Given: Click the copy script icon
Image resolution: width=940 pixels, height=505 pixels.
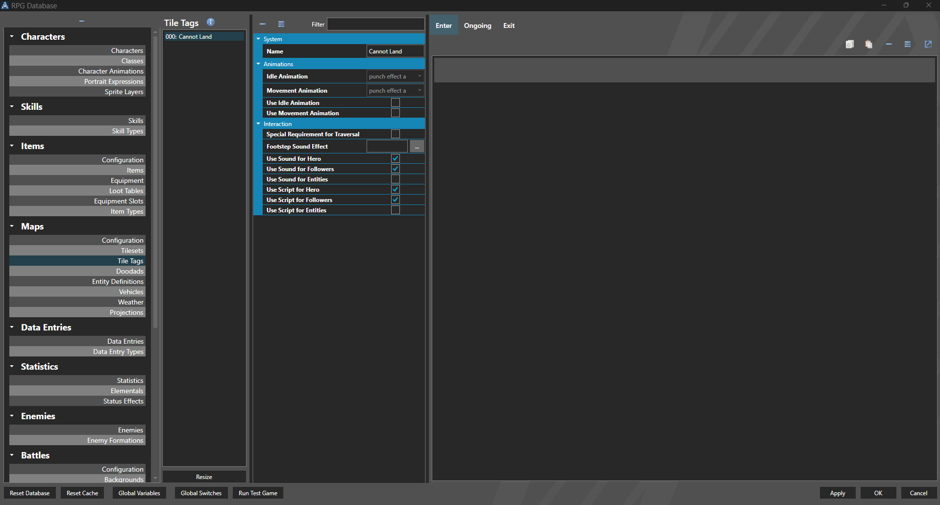Looking at the screenshot, I should [x=850, y=44].
